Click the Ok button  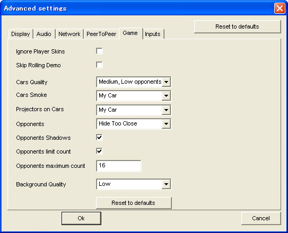pos(81,218)
